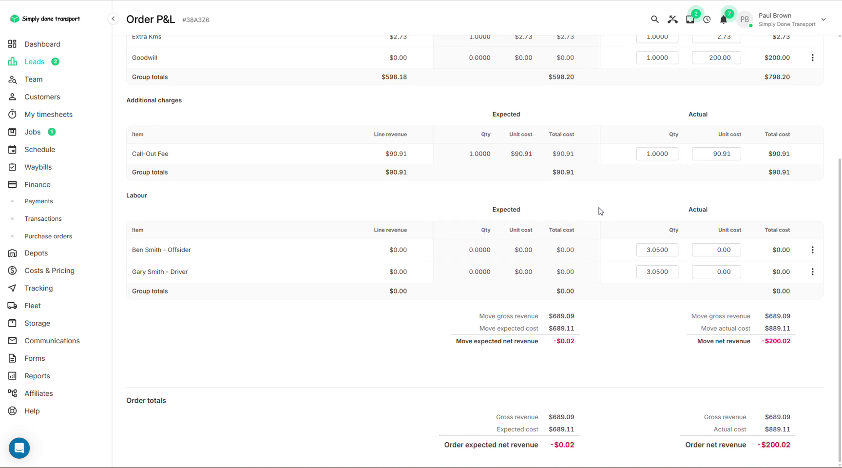Click the Call-Out Fee item name
This screenshot has height=468, width=842.
[150, 154]
